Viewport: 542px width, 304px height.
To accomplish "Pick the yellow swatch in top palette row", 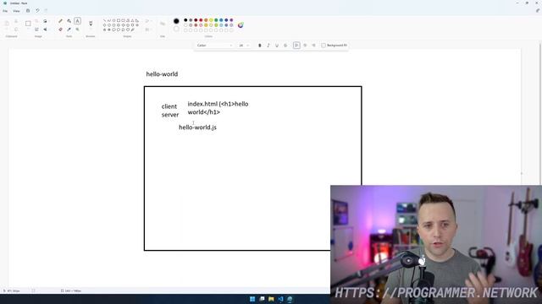I will click(211, 20).
